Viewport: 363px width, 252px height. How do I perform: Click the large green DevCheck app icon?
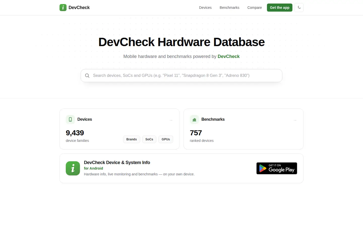73,168
